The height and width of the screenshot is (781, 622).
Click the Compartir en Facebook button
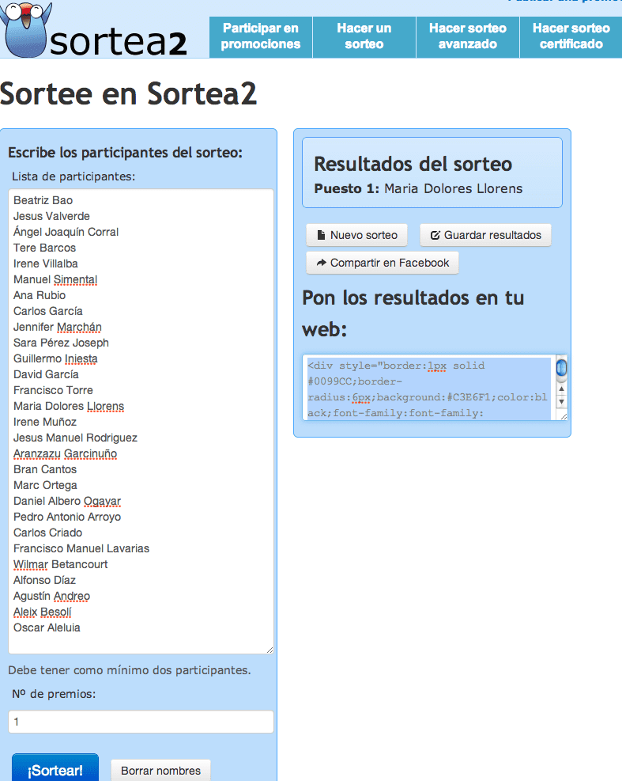[383, 263]
